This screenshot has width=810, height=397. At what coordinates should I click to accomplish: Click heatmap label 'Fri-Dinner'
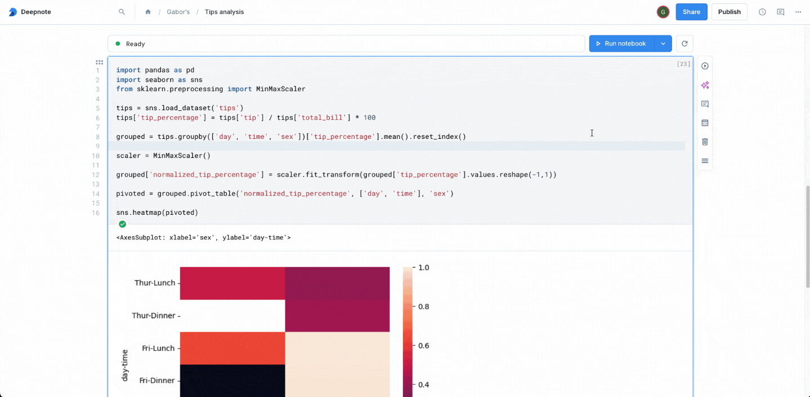coord(157,380)
